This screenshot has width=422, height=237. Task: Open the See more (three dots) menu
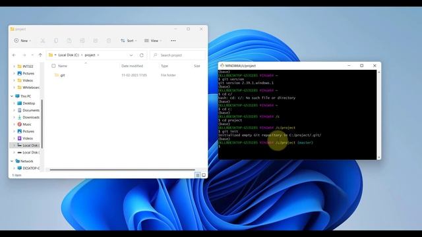click(x=173, y=41)
